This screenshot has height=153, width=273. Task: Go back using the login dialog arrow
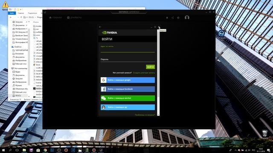(x=100, y=27)
